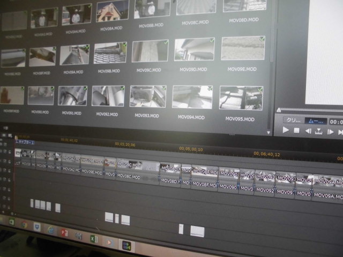Switch preview to Movie mode tab

316,121
